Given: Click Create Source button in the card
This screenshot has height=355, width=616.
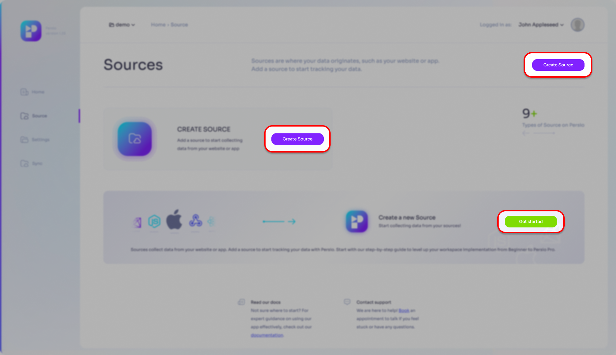Looking at the screenshot, I should coord(297,139).
